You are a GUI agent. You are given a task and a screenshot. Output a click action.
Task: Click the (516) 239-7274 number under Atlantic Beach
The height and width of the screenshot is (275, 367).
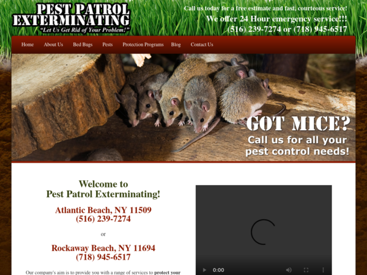pos(103,219)
